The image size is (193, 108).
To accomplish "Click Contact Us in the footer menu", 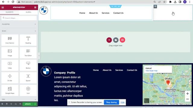I will coord(132,70).
